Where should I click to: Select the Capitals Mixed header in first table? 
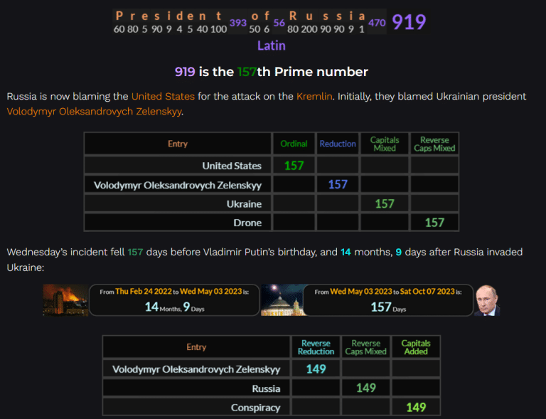(385, 144)
